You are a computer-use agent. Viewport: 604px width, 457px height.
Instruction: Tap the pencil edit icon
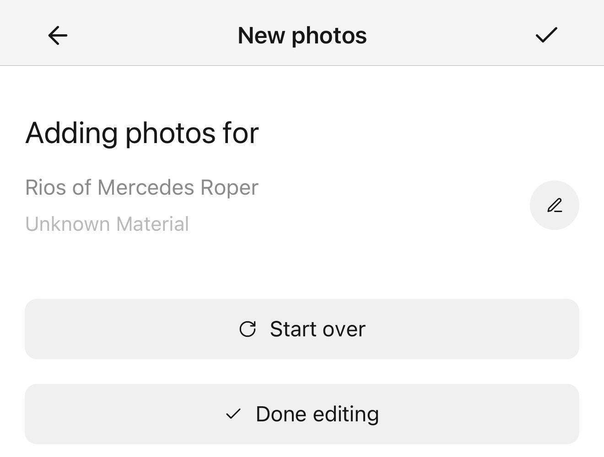point(555,205)
